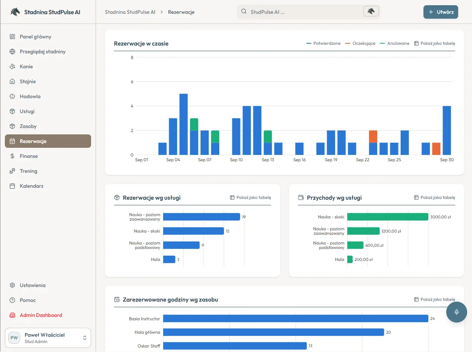Expand the Paweł Właściciel user menu
This screenshot has height=352, width=472.
click(48, 338)
